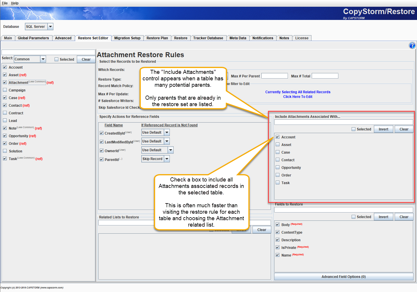
Task: Click Include Attachments filter text field
Action: pos(344,122)
